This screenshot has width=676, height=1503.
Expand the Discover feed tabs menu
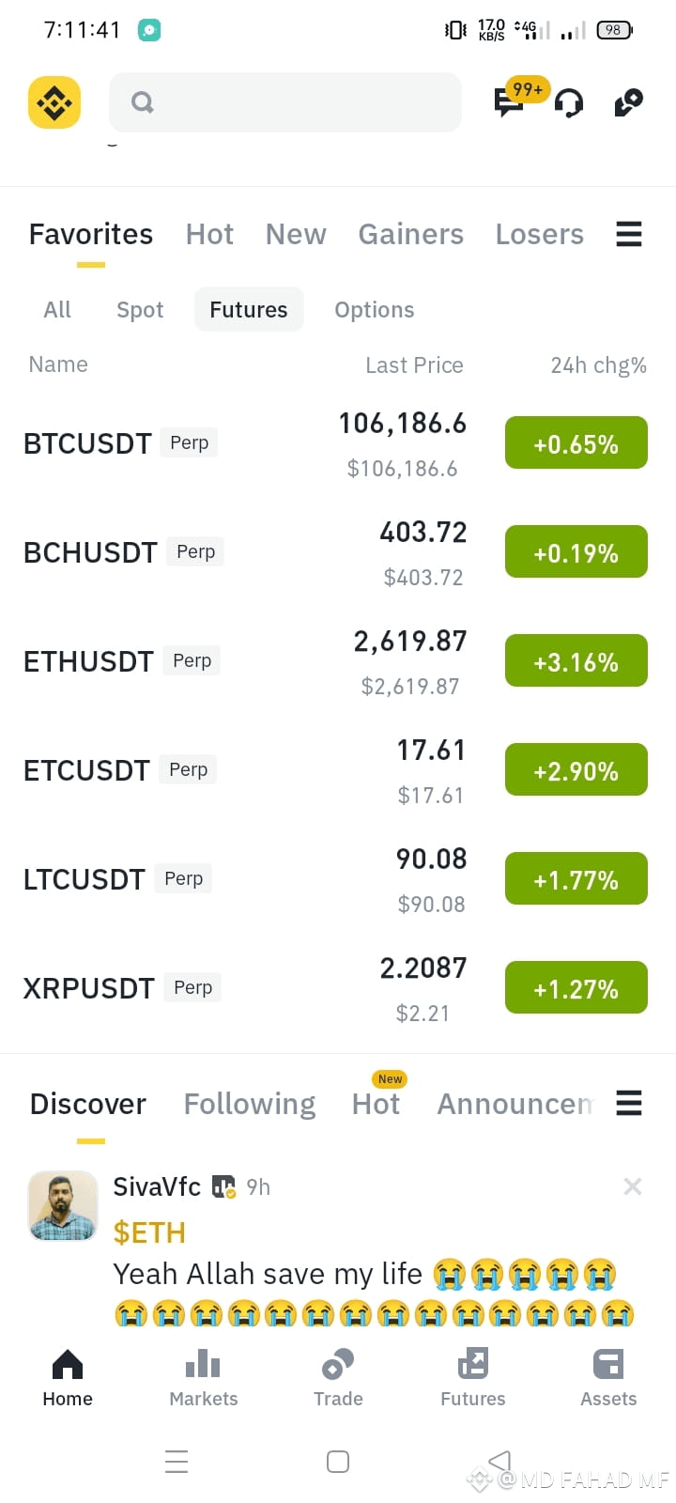(x=629, y=1103)
